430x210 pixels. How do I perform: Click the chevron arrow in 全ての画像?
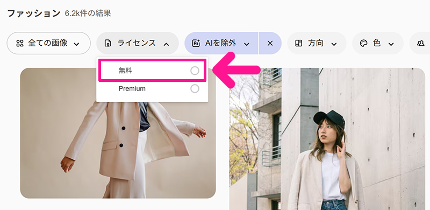[77, 44]
